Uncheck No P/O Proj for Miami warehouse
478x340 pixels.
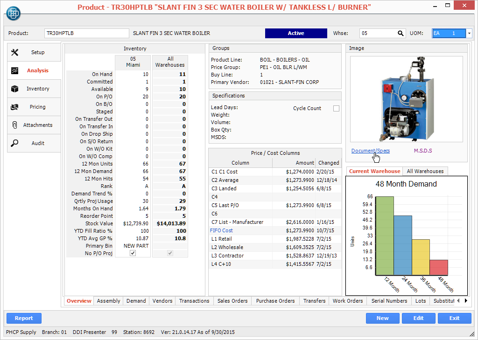pos(133,253)
